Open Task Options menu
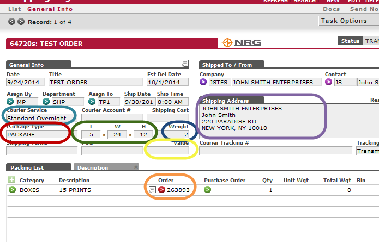 pos(349,21)
